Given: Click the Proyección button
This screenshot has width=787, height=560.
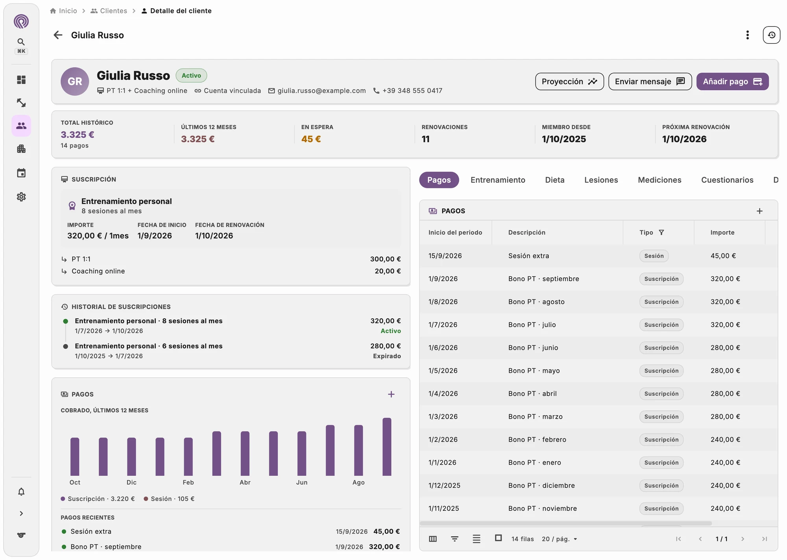Looking at the screenshot, I should pos(569,82).
